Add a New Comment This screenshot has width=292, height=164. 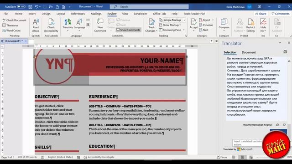(x=100, y=26)
